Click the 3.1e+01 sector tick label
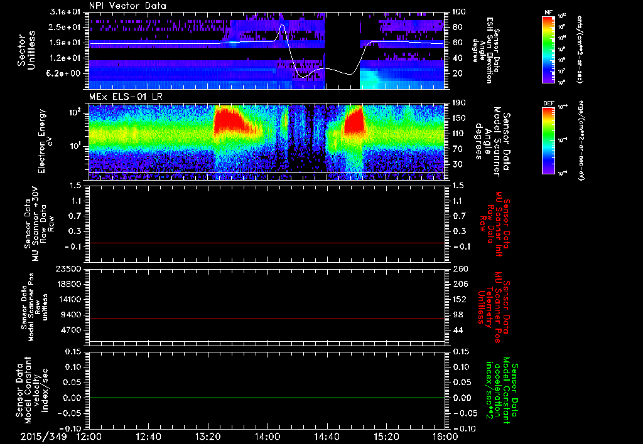The height and width of the screenshot is (444, 643). tap(65, 12)
